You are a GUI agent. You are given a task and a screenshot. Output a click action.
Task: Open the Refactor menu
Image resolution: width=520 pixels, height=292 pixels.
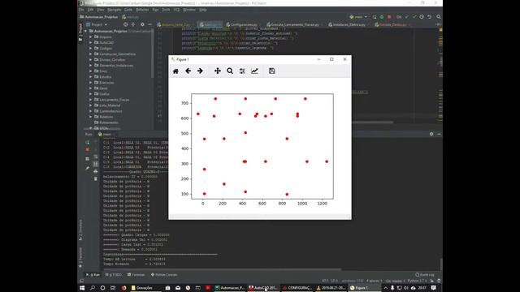coord(143,10)
